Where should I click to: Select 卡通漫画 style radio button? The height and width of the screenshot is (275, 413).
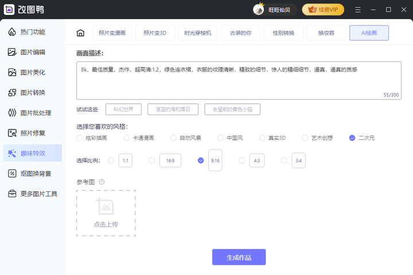click(126, 138)
